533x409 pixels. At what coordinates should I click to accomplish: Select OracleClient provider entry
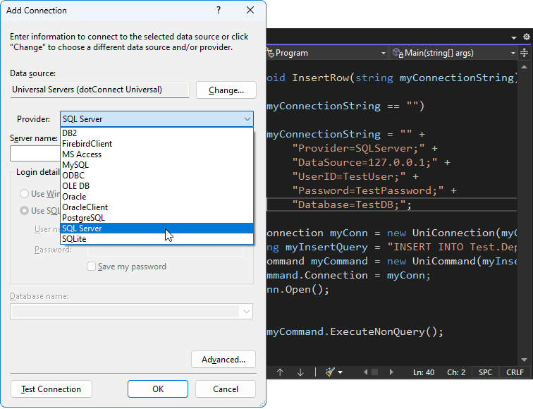157,207
